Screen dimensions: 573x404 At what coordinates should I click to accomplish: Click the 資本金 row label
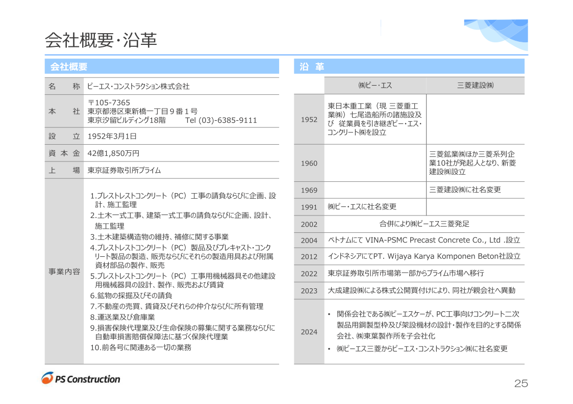64,153
